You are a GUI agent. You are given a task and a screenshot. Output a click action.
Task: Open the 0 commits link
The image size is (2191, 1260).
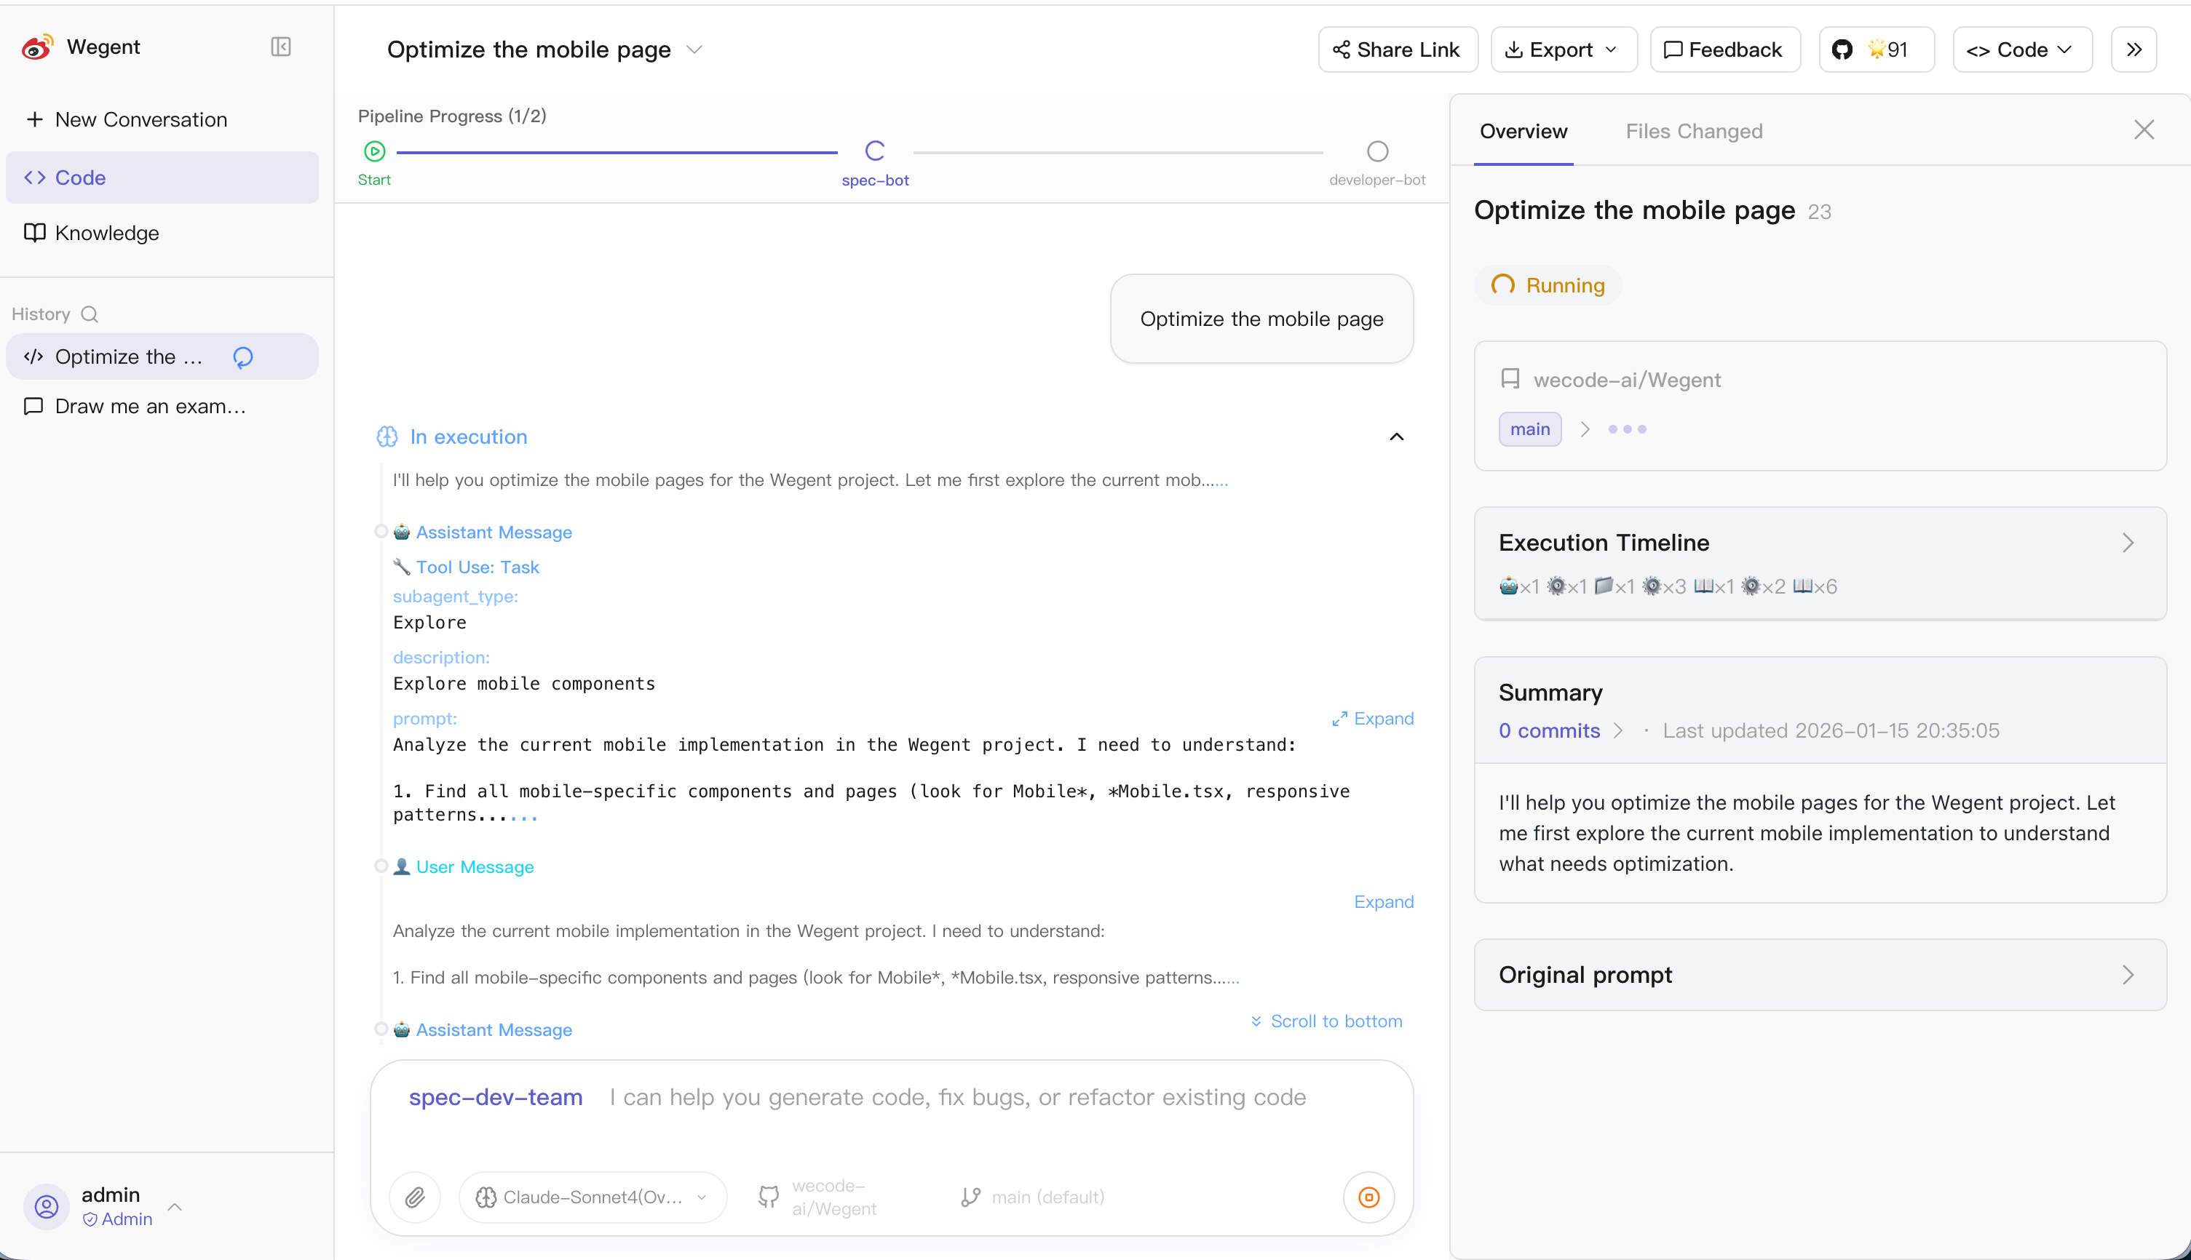[x=1549, y=730]
